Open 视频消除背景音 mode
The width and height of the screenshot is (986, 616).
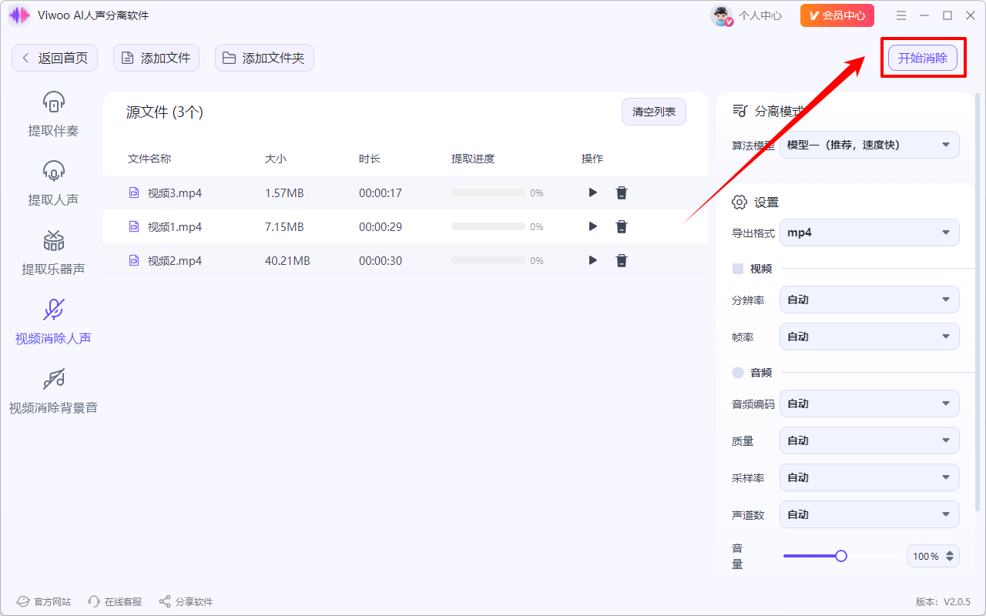tap(53, 391)
